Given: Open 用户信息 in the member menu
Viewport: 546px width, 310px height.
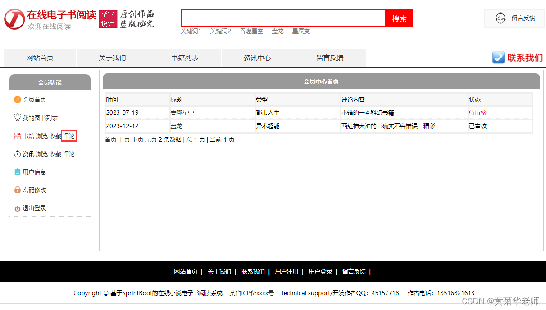Looking at the screenshot, I should (34, 172).
